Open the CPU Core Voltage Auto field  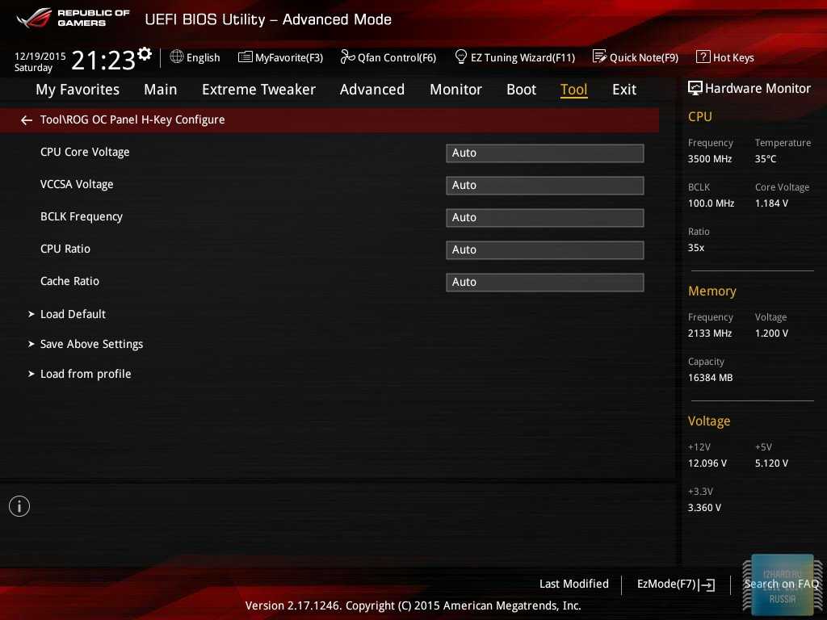click(544, 153)
